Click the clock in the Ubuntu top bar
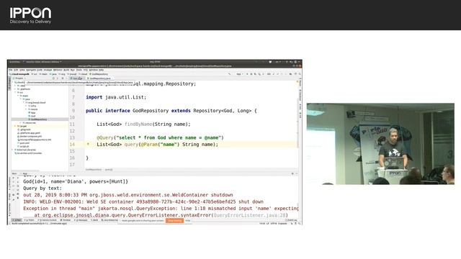The image size is (461, 259). (x=155, y=62)
